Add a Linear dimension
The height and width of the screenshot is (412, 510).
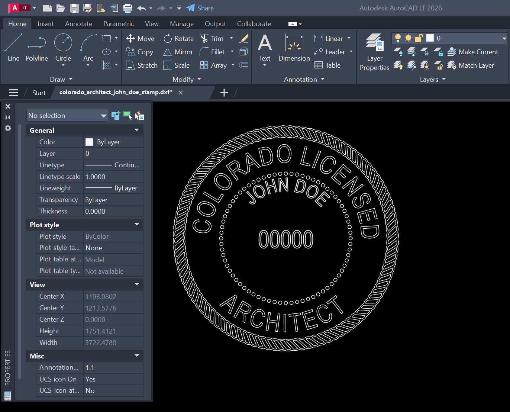(x=329, y=38)
